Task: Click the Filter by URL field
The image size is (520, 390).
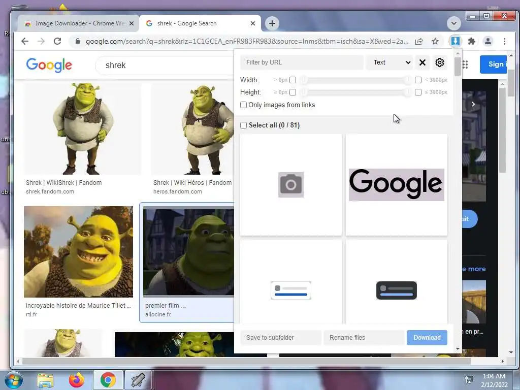Action: [302, 62]
